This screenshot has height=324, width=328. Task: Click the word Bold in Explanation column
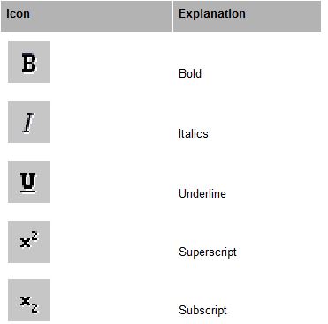click(x=190, y=73)
